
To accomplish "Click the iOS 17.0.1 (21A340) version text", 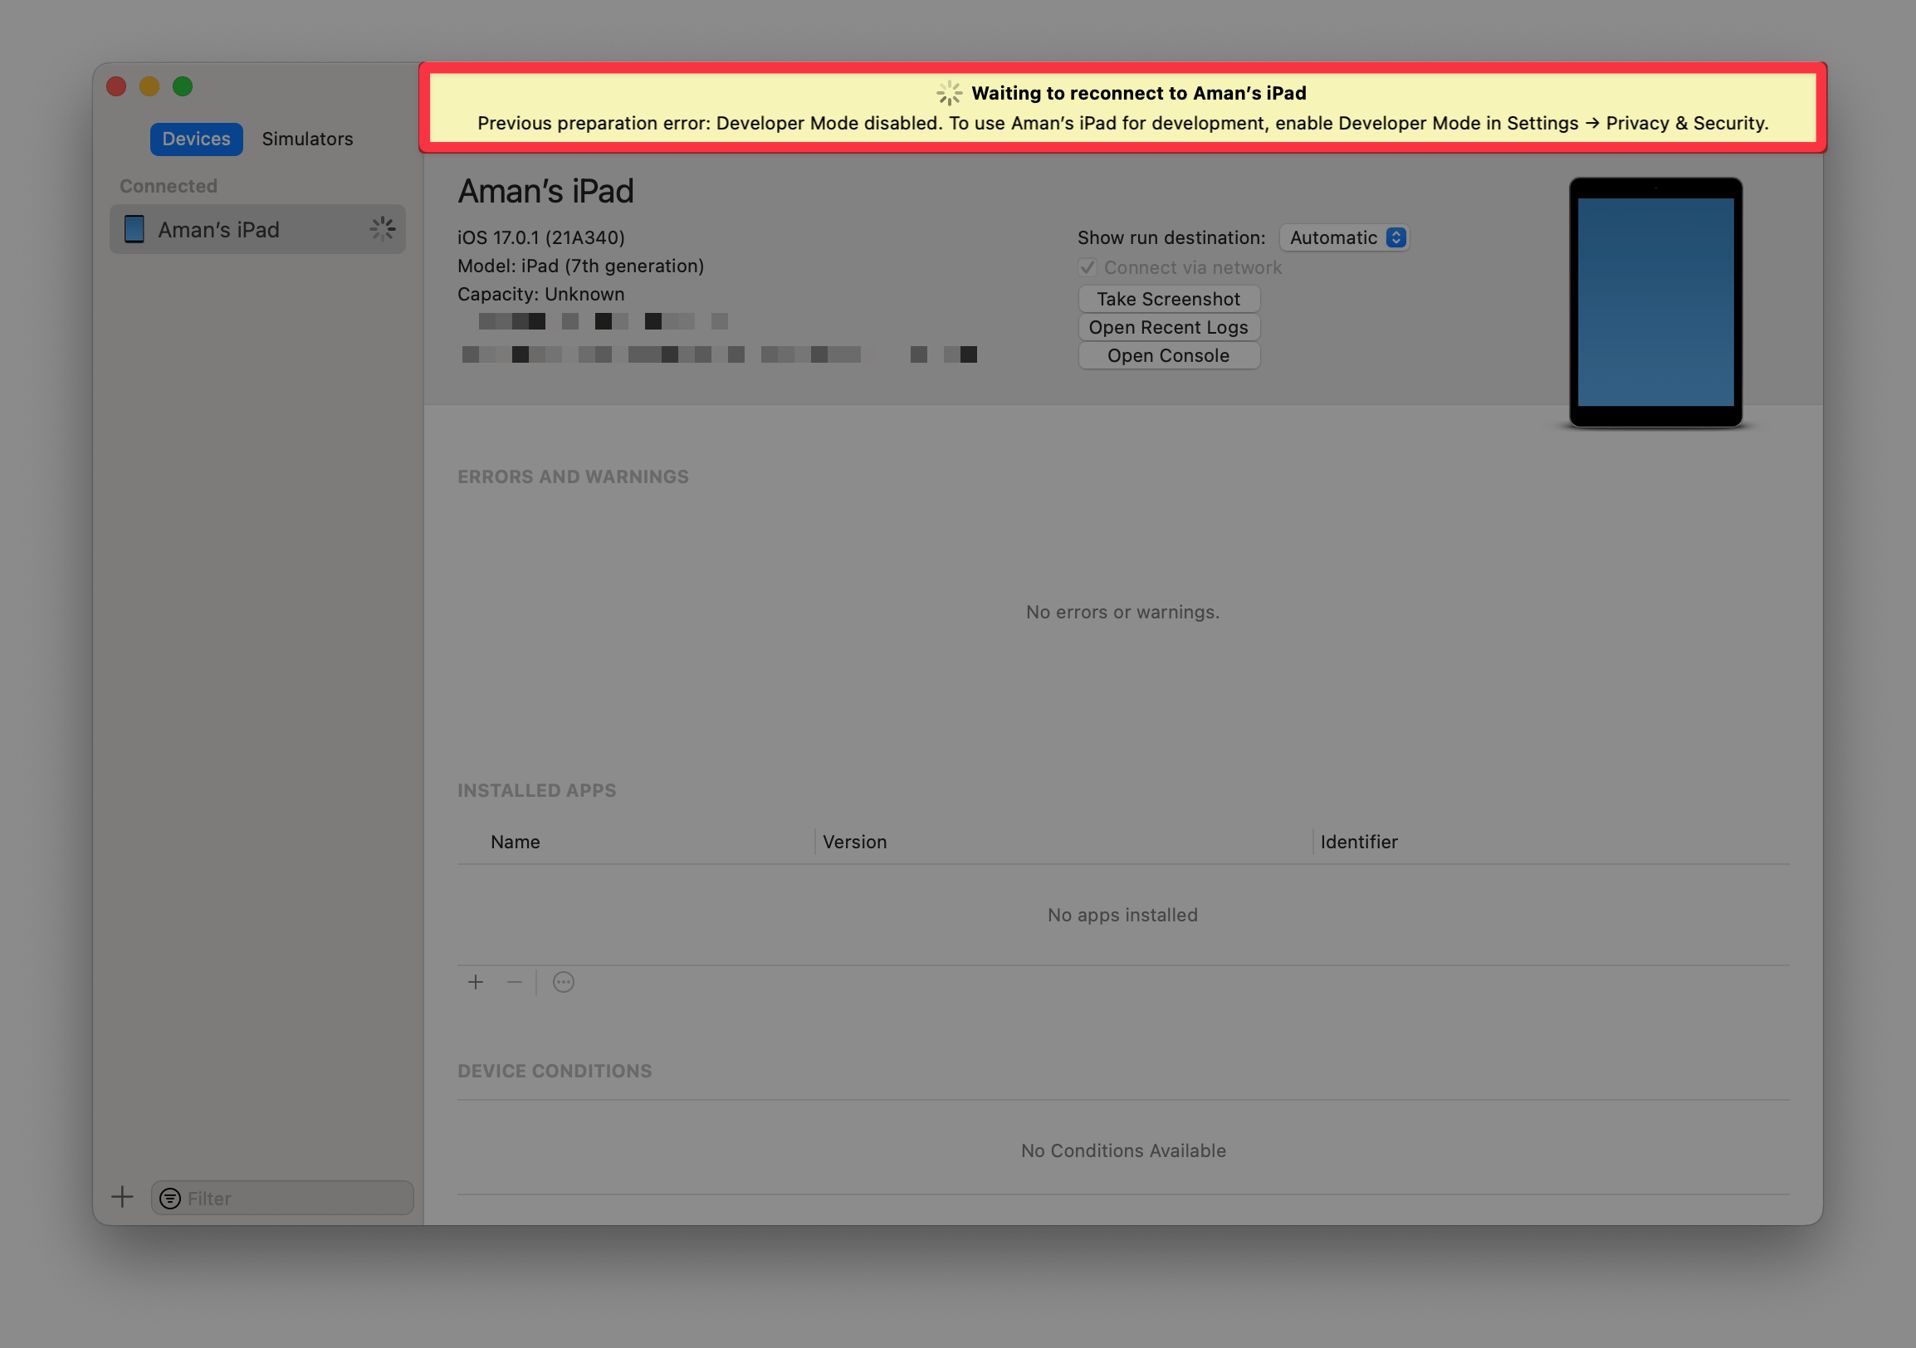I will [540, 237].
